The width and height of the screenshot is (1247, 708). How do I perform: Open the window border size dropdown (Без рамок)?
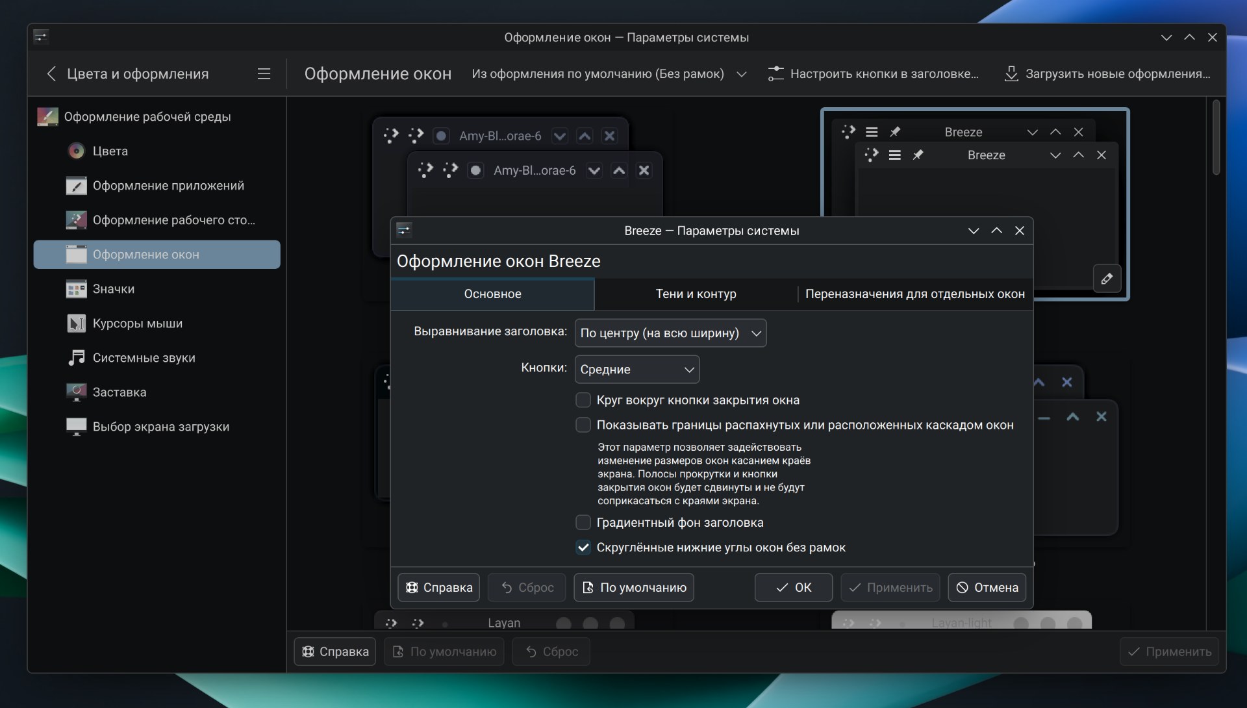[x=609, y=74]
